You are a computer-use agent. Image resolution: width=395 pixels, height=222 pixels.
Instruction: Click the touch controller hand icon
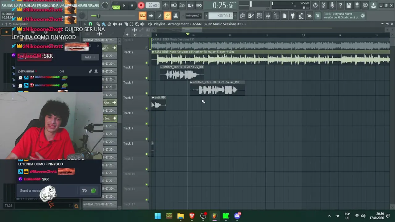310,16
